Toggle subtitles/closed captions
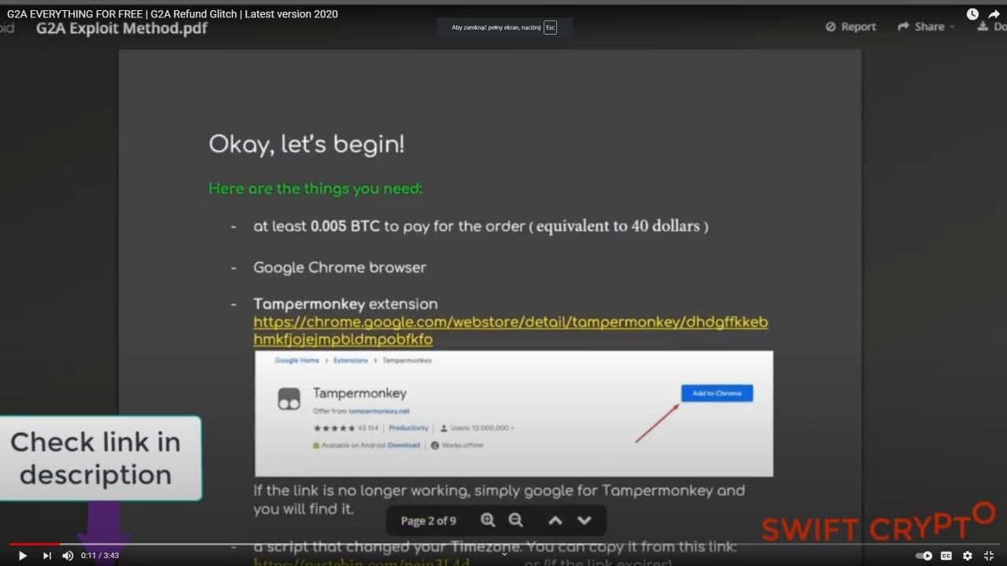This screenshot has height=566, width=1007. coord(946,556)
